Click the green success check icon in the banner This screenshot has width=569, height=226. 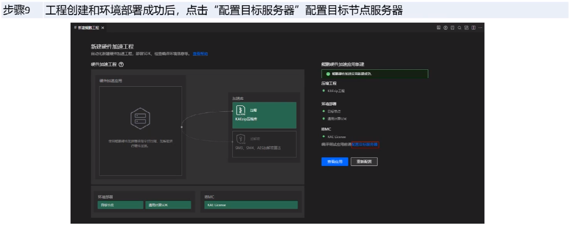(x=328, y=73)
